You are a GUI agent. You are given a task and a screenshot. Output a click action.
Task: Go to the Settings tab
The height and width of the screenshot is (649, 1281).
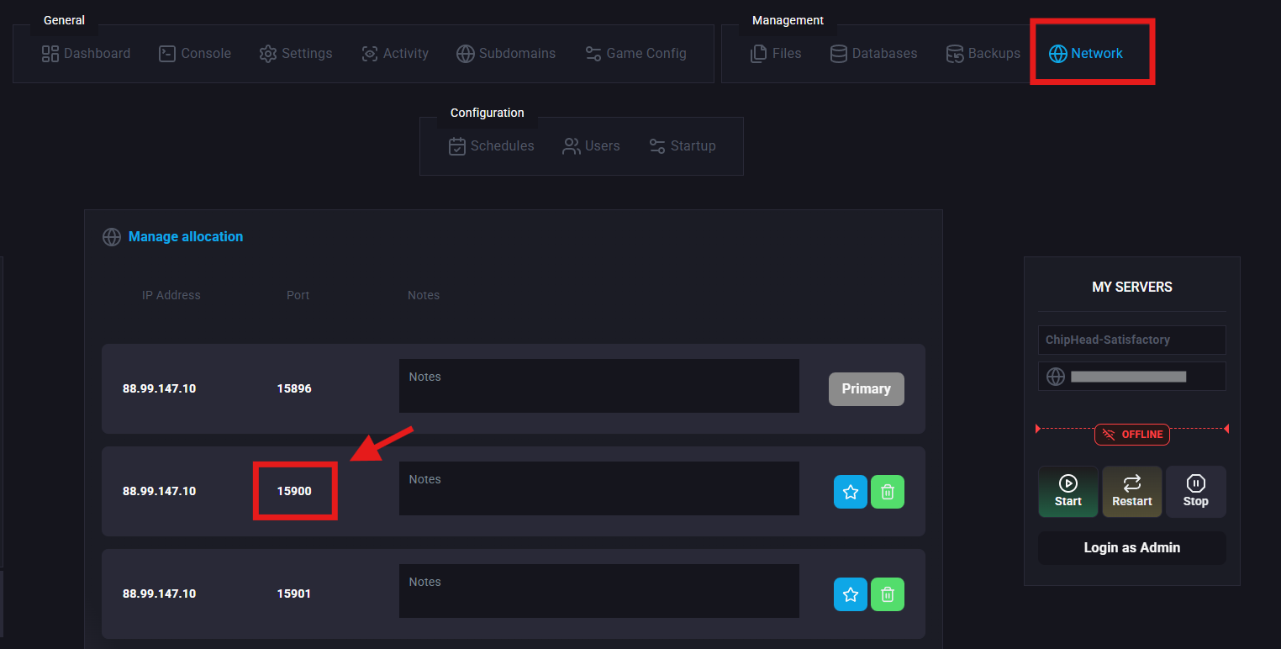click(296, 54)
